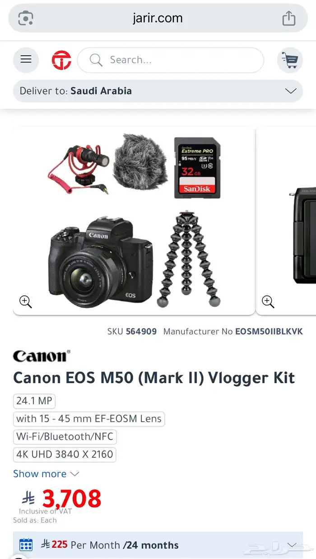This screenshot has width=316, height=559.
Task: Tap the browser share icon
Action: coord(288,18)
